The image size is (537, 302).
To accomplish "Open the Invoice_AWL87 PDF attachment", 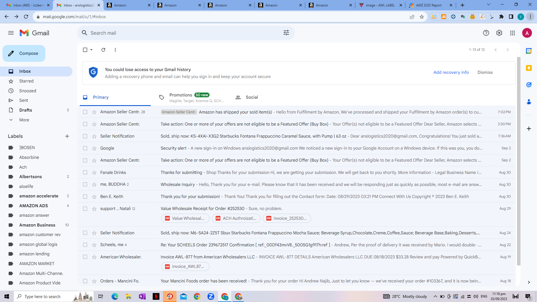I will pos(185,267).
